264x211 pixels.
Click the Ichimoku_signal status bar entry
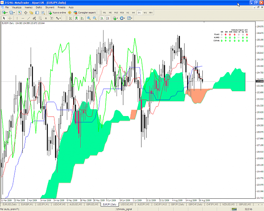click(x=124, y=209)
